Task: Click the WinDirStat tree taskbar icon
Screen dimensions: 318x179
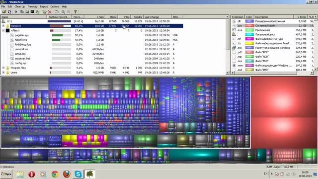Action: coord(89,174)
